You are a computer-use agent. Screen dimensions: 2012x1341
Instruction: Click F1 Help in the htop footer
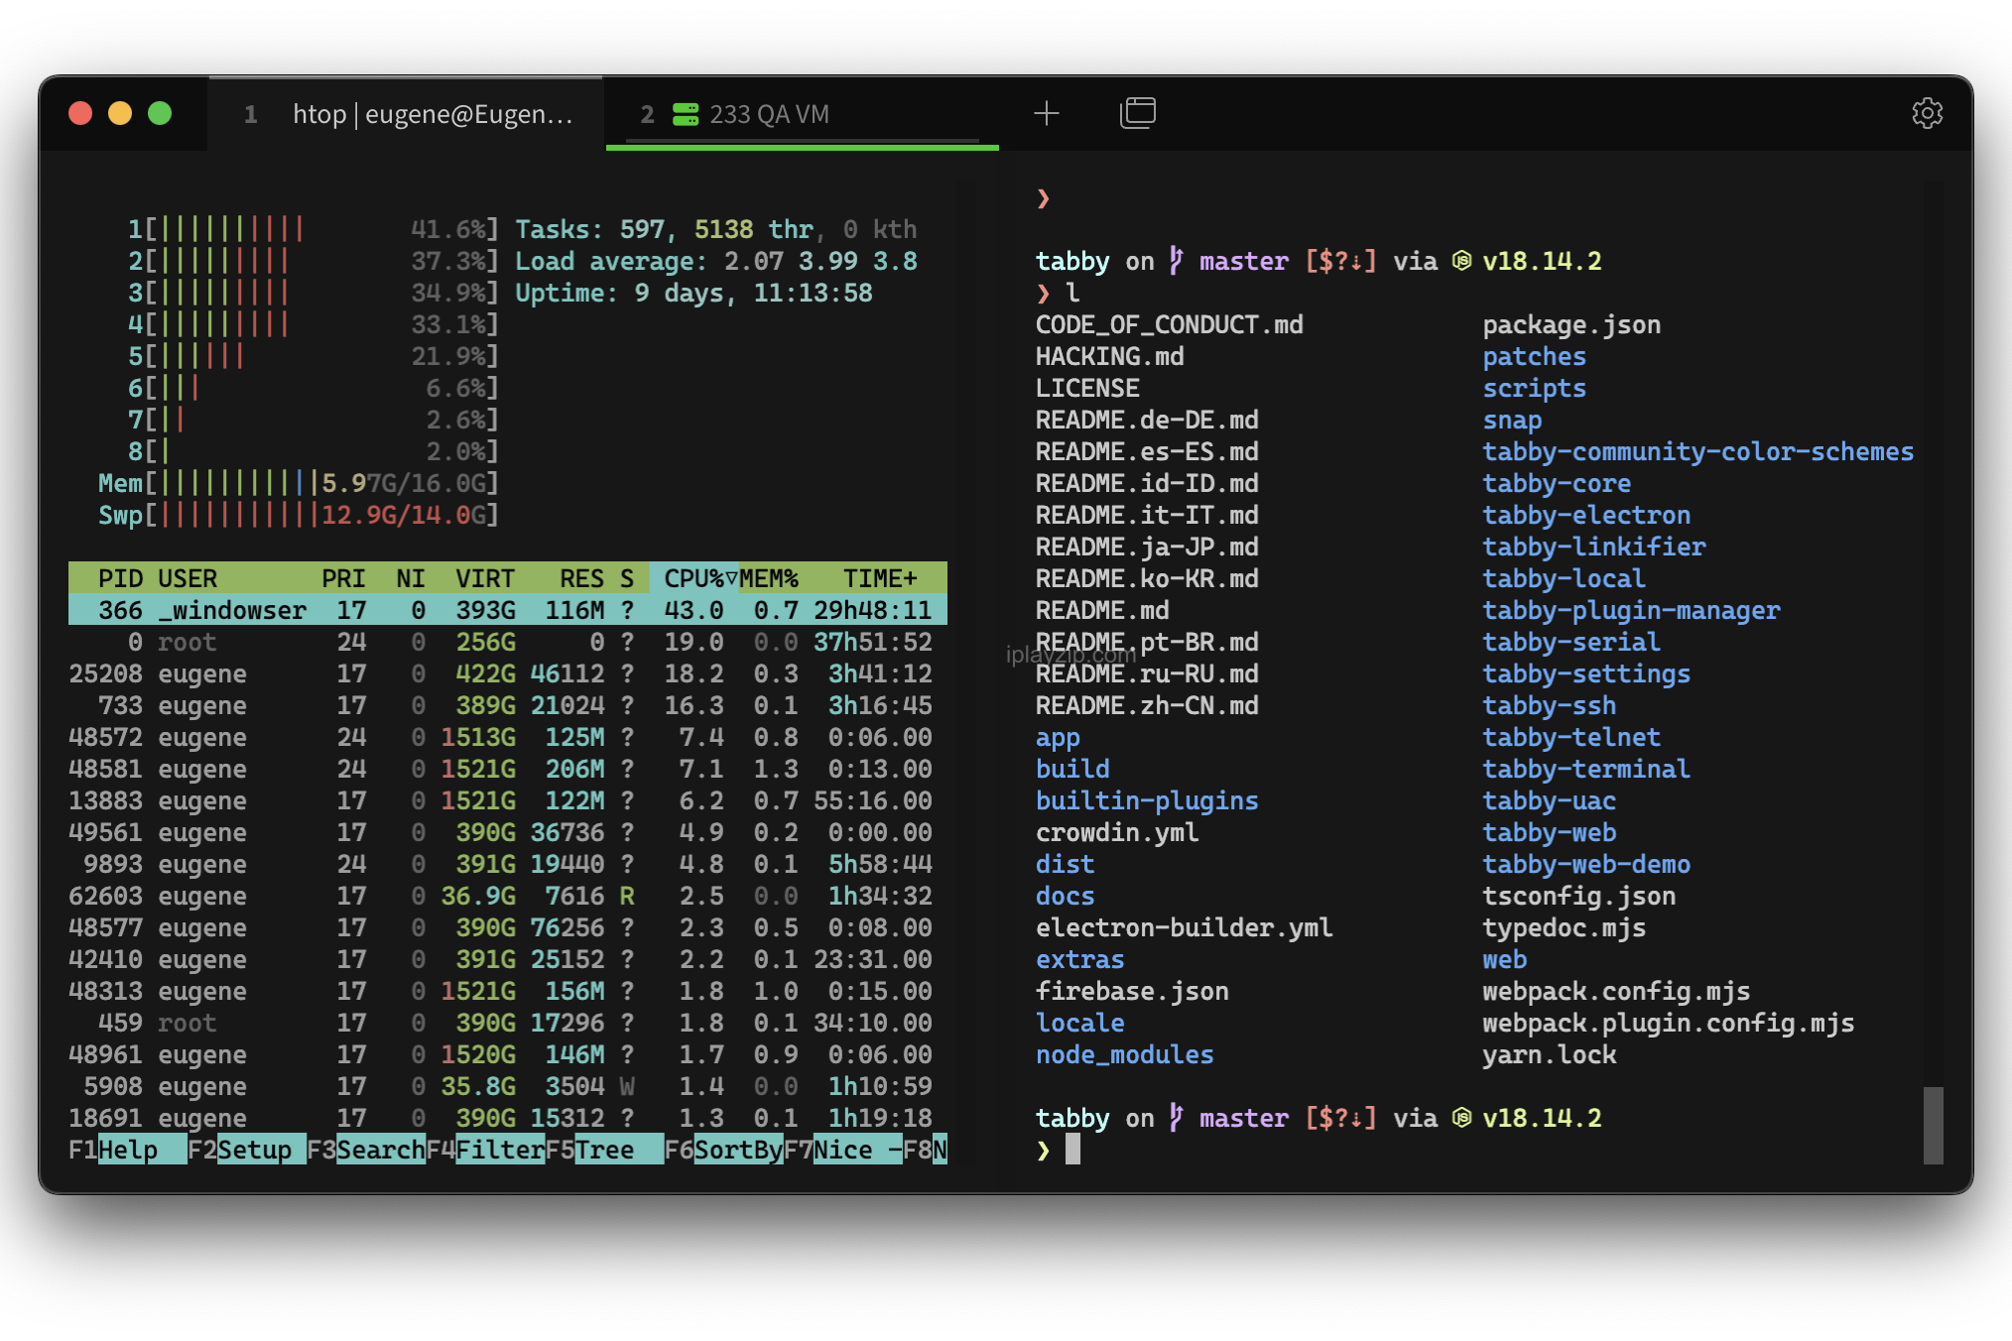tap(128, 1150)
